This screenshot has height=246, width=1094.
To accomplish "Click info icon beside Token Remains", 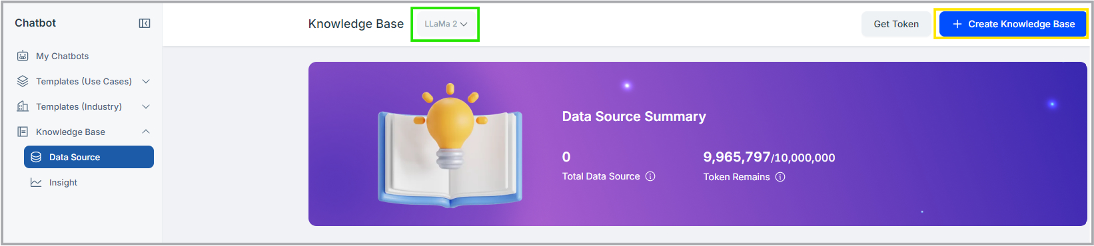I will click(x=780, y=177).
